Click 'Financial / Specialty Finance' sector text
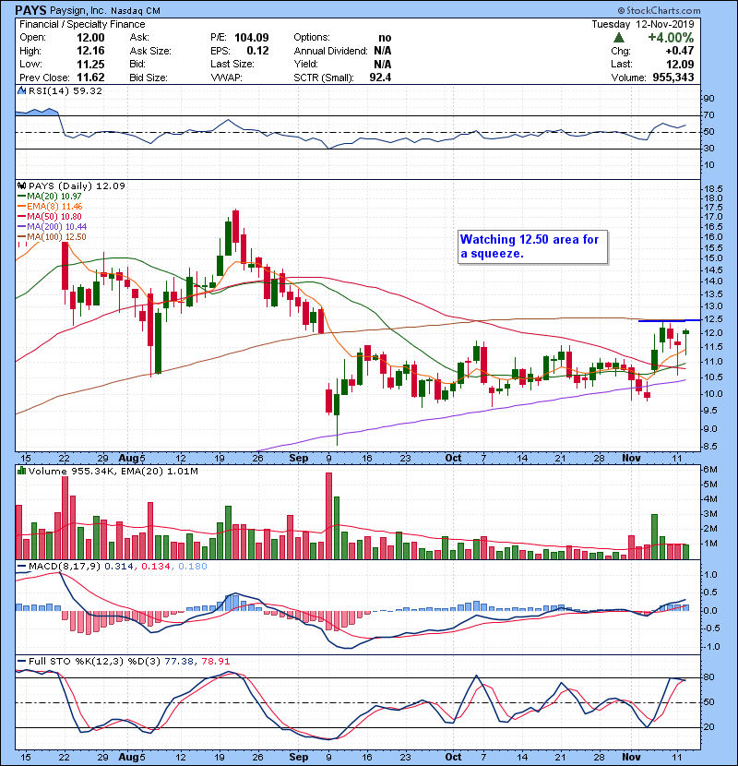The width and height of the screenshot is (738, 766). tap(82, 24)
